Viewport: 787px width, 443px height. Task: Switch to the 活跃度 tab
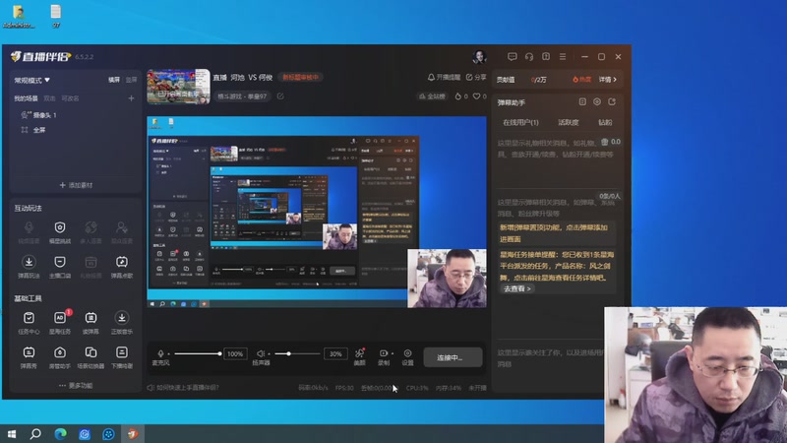pyautogui.click(x=569, y=122)
